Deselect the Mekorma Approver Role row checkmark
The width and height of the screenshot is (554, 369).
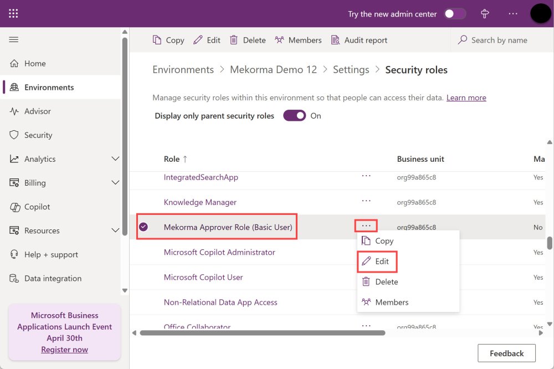point(143,227)
